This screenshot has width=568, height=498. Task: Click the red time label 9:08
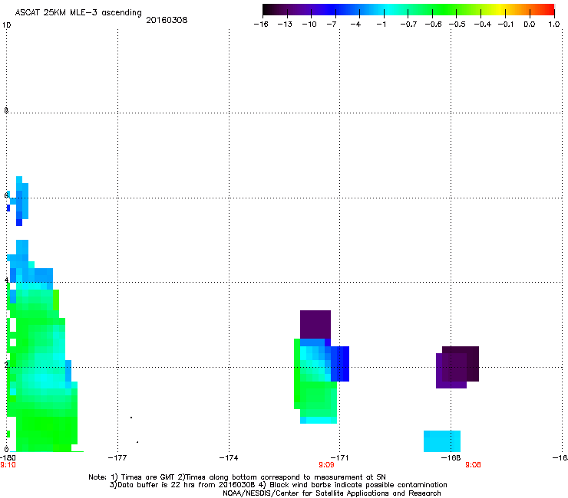click(x=473, y=465)
